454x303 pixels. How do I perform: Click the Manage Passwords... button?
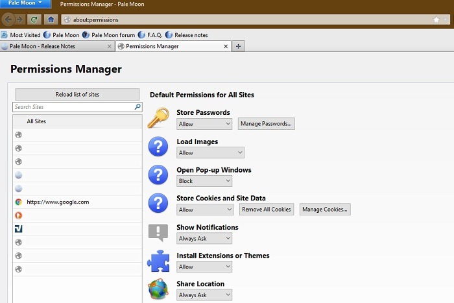(x=267, y=124)
